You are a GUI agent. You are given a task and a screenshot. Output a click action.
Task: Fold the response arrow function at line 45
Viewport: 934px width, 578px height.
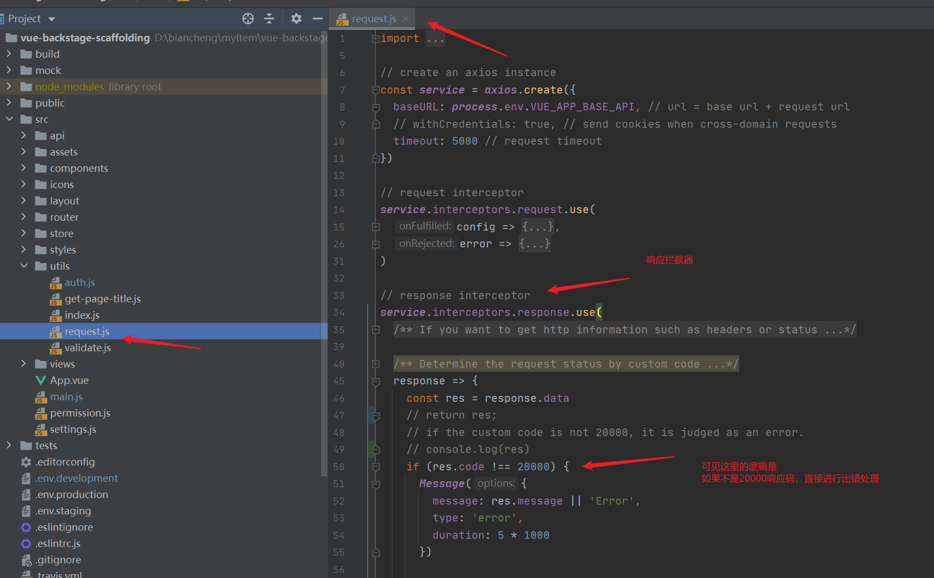[x=375, y=381]
